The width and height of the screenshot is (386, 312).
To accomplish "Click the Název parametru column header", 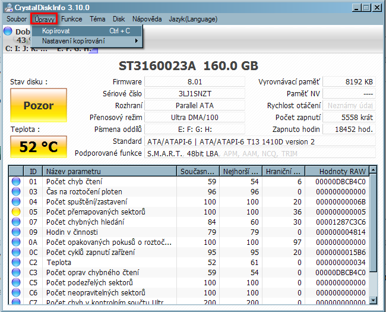I will pos(109,171).
